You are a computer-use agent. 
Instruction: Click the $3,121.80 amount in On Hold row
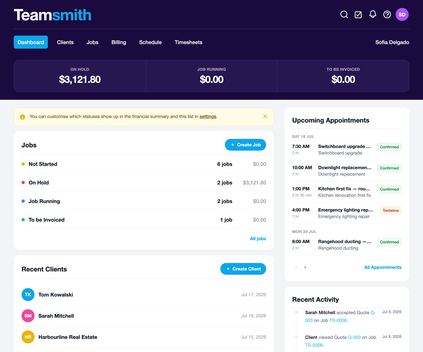coord(254,183)
